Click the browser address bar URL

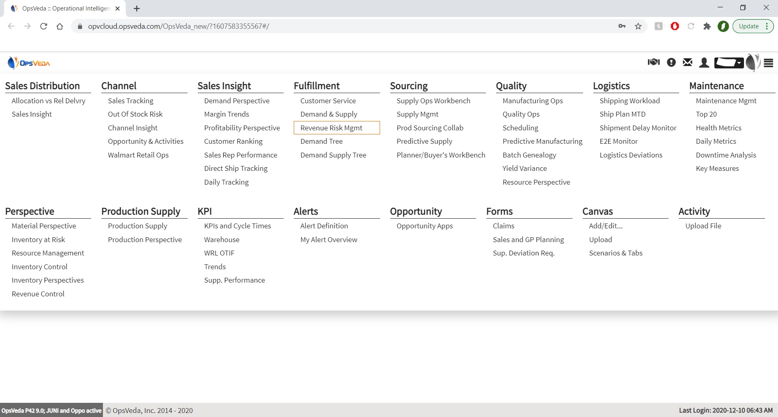[178, 26]
